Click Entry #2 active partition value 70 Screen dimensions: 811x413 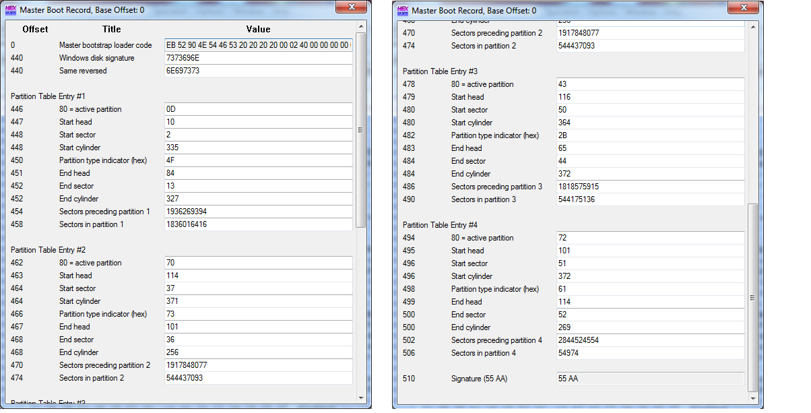pos(258,263)
